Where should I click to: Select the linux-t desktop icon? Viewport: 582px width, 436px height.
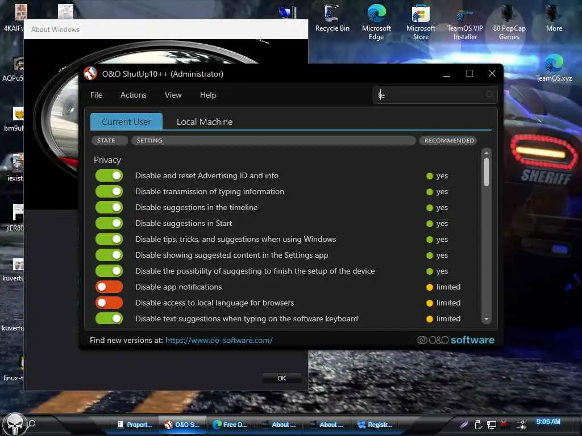[14, 368]
